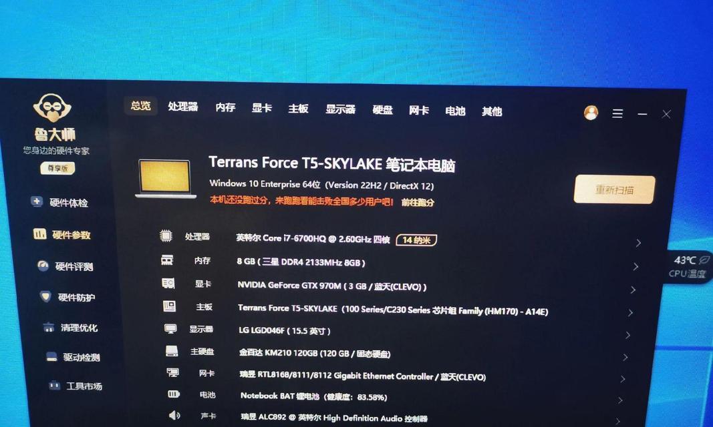The width and height of the screenshot is (713, 427).
Task: Switch to the 硬盘 tab
Action: click(x=382, y=110)
